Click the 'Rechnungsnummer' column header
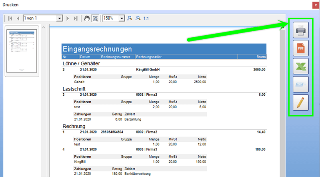This screenshot has width=320, height=177. (x=116, y=57)
